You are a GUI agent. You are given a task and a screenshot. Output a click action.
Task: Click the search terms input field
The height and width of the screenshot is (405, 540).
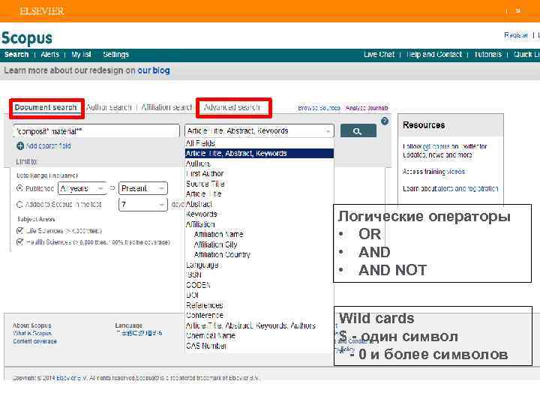[x=97, y=131]
